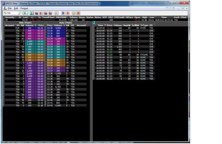Click the MGF value 599
Screen dimensions: 222x144
(x=111, y=20)
